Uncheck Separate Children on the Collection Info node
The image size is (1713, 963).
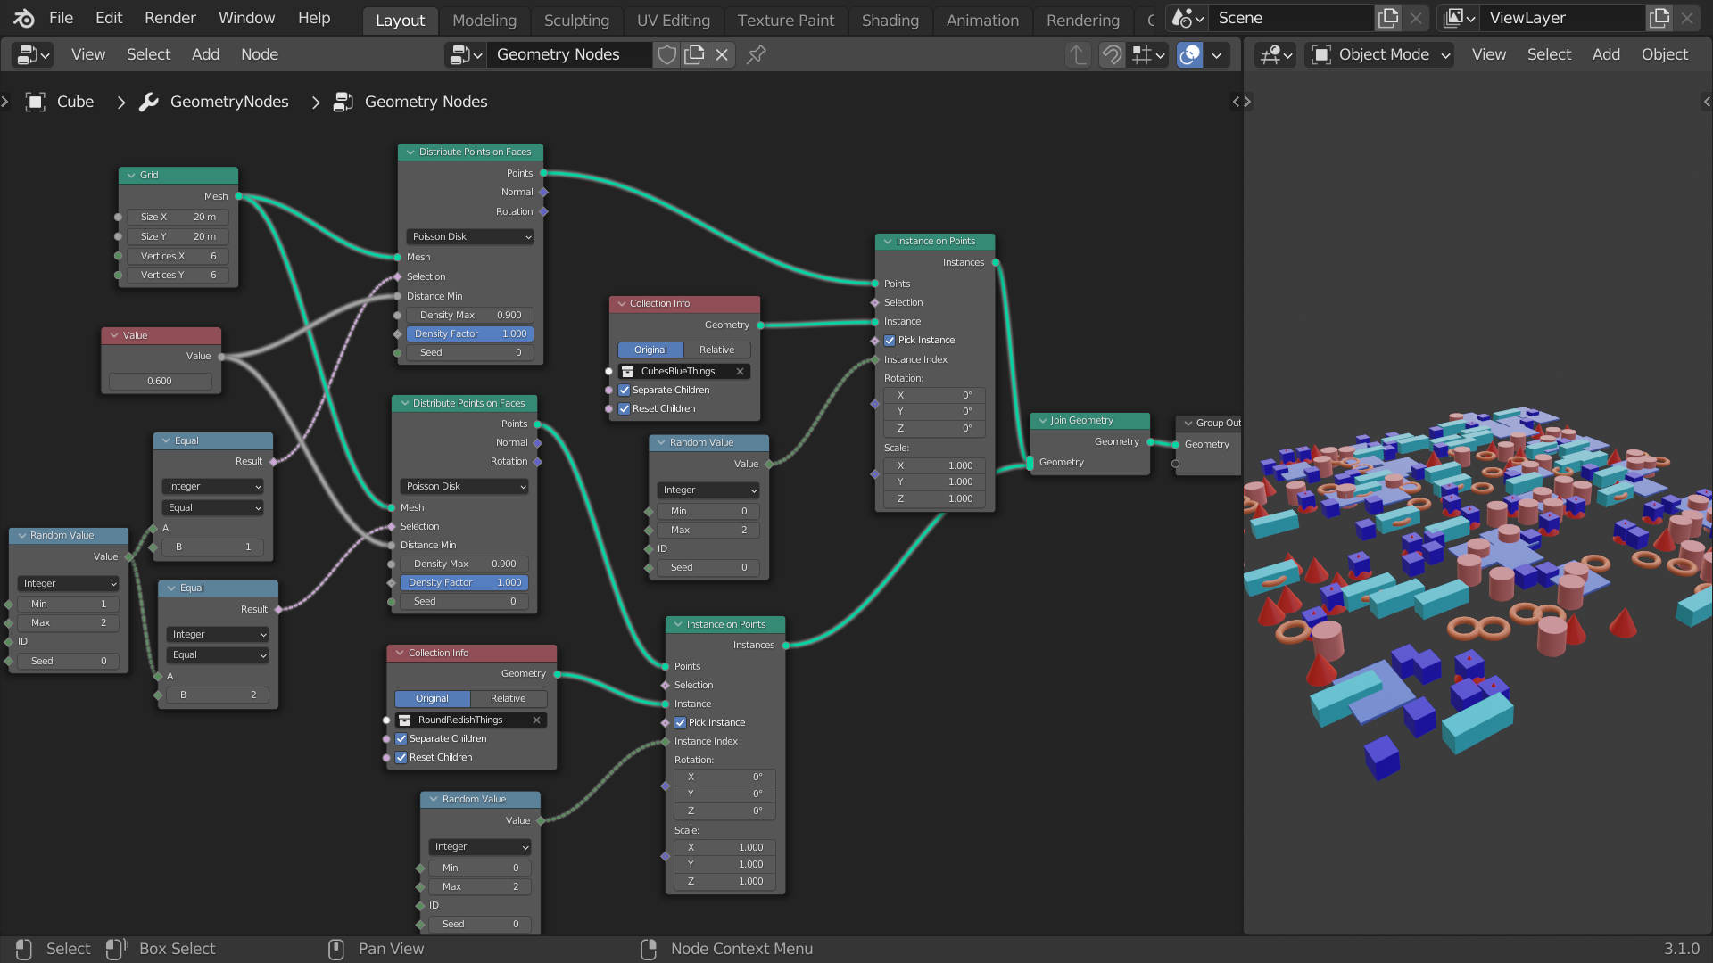tap(624, 390)
